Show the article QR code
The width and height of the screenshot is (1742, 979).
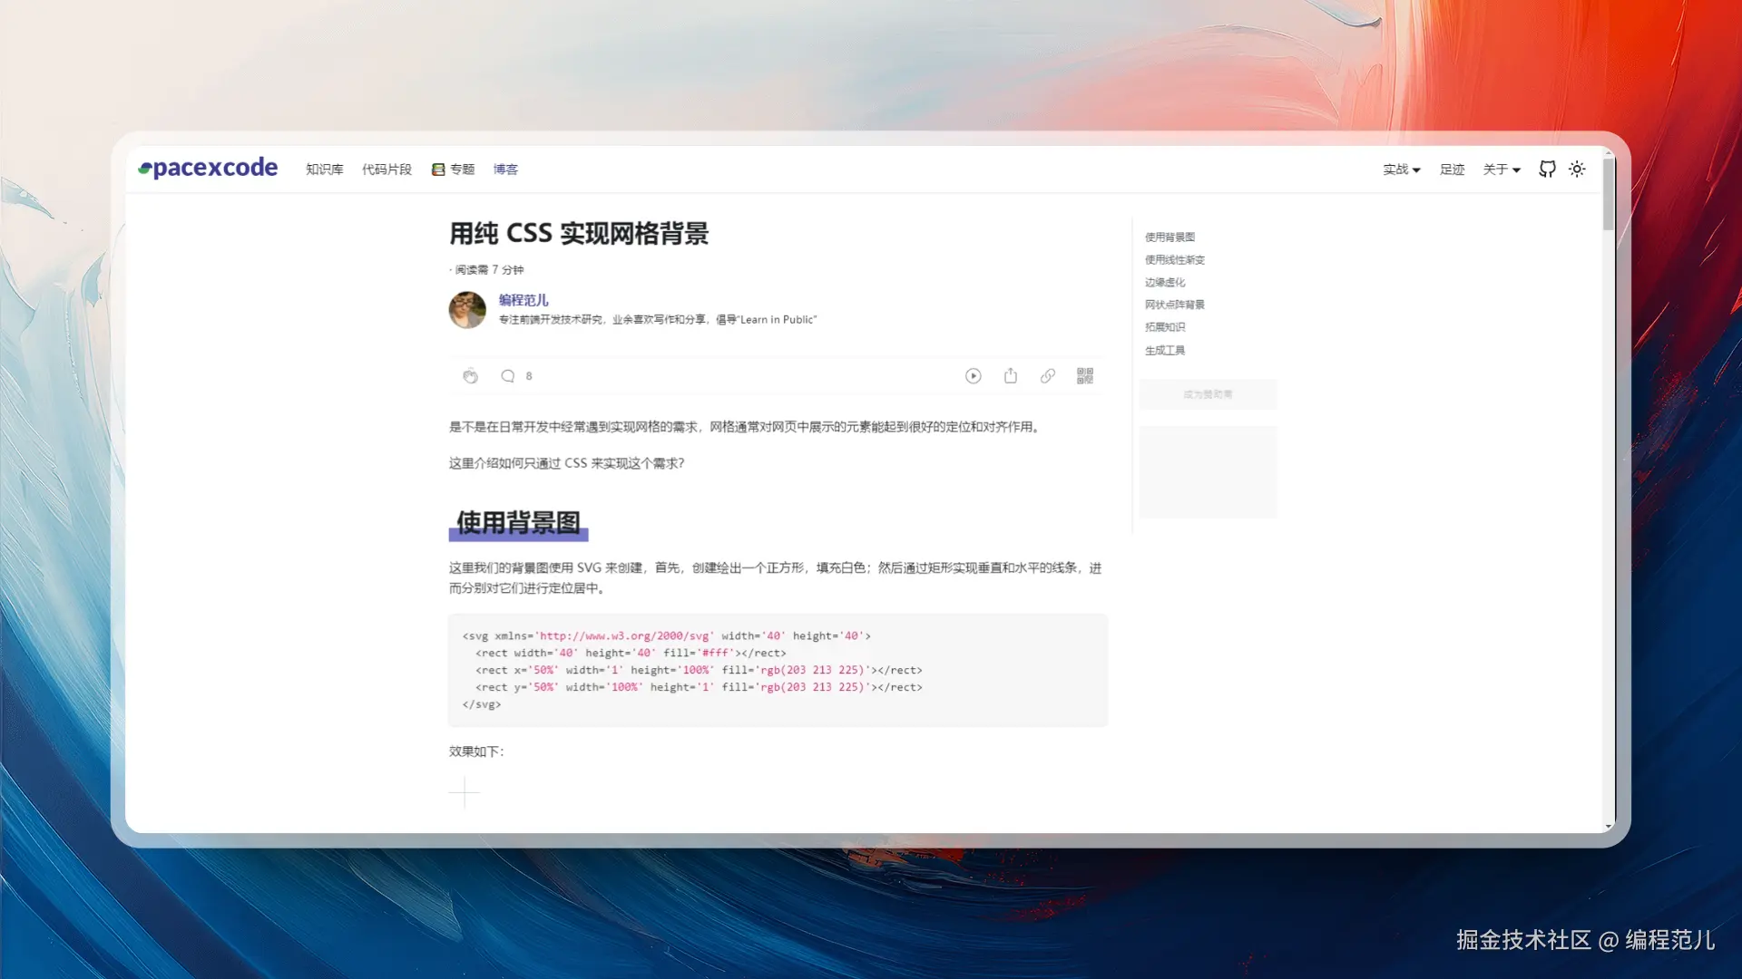tap(1083, 375)
